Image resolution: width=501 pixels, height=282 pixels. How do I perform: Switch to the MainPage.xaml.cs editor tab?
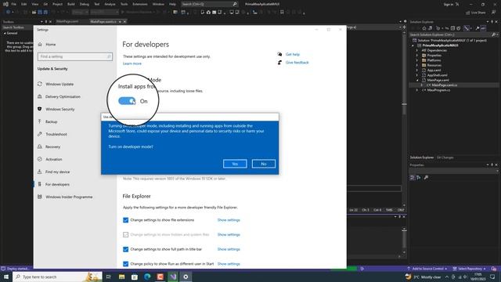tap(103, 21)
